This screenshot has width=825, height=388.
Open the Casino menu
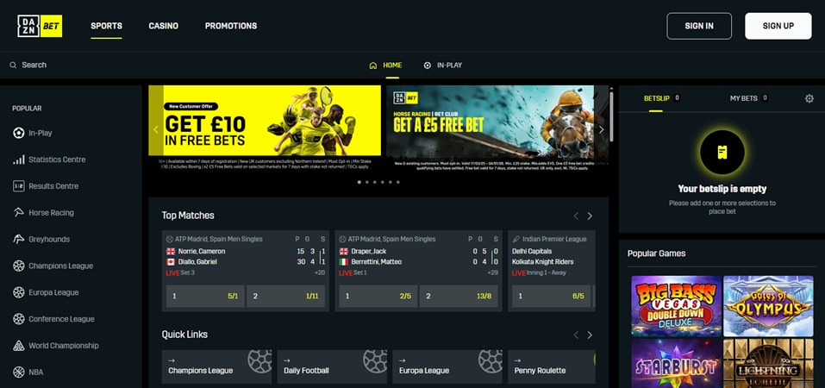(163, 26)
